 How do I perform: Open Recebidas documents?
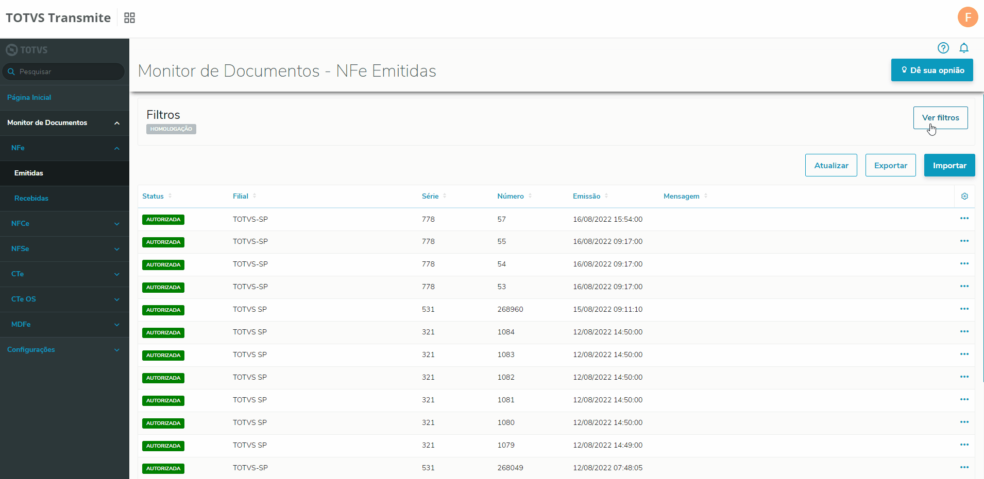pyautogui.click(x=64, y=199)
